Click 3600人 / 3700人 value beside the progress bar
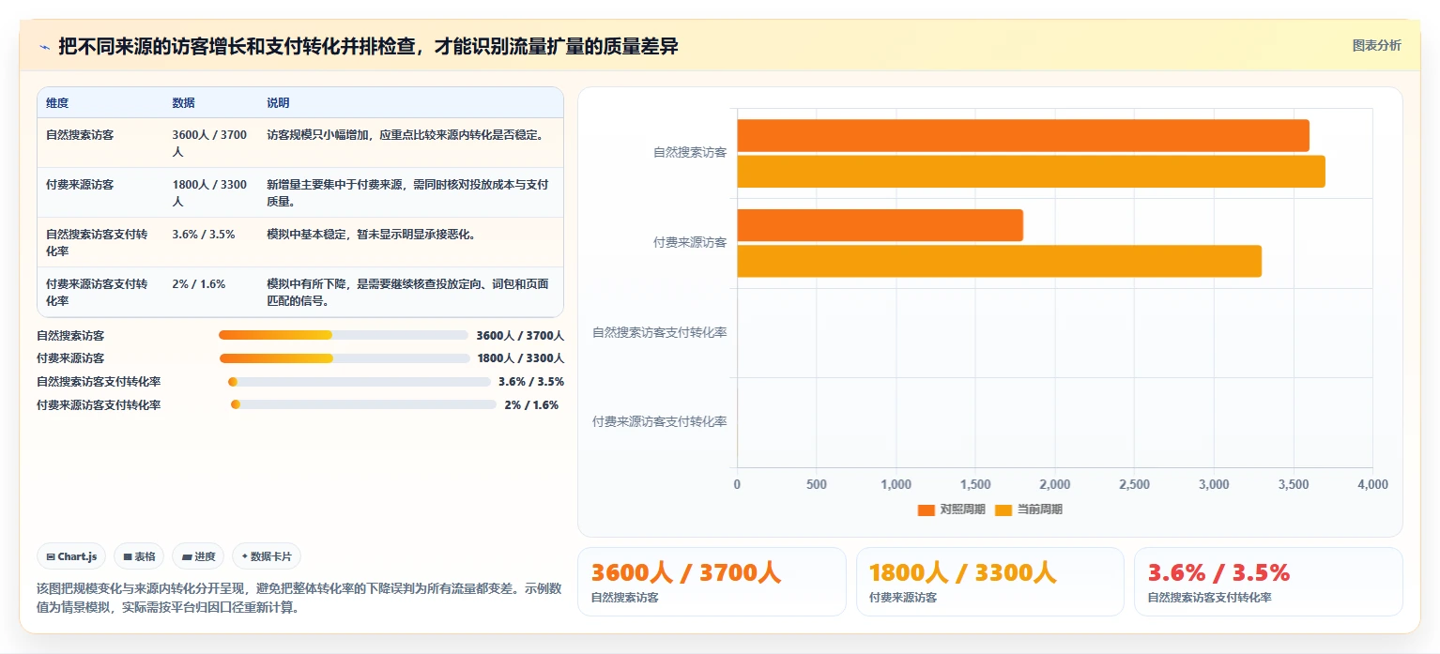 coord(520,335)
